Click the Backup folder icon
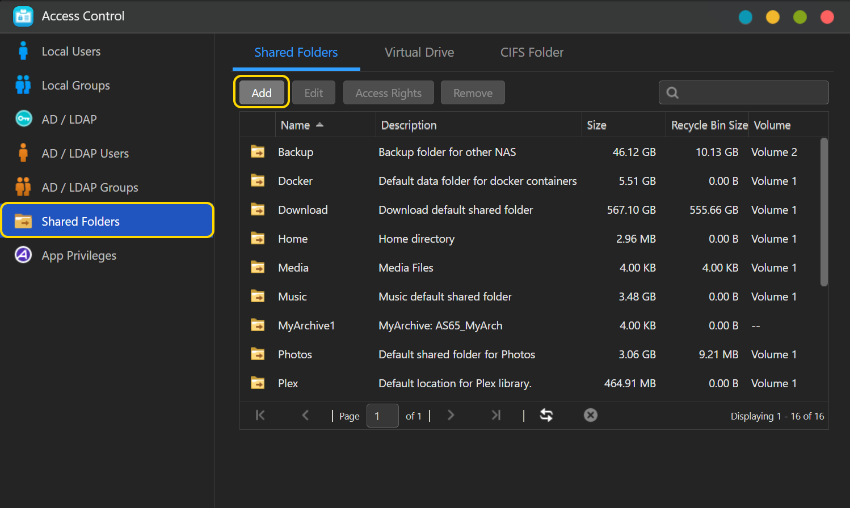Screen dimensions: 850x508 pos(258,152)
